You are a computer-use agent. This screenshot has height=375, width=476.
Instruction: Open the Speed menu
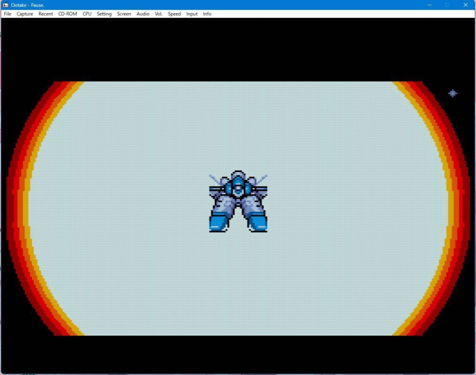174,14
